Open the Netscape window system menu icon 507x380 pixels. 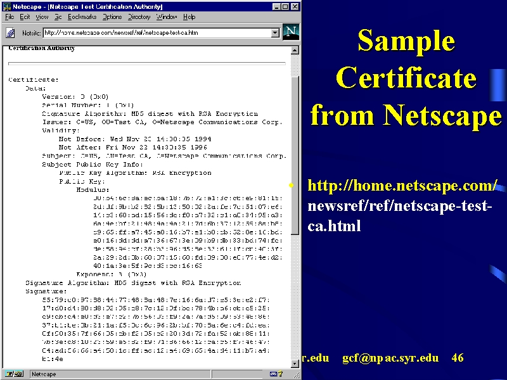(7, 6)
